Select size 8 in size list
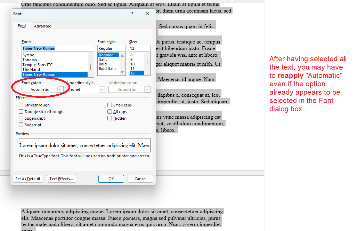357x231 pixels. [x=137, y=55]
